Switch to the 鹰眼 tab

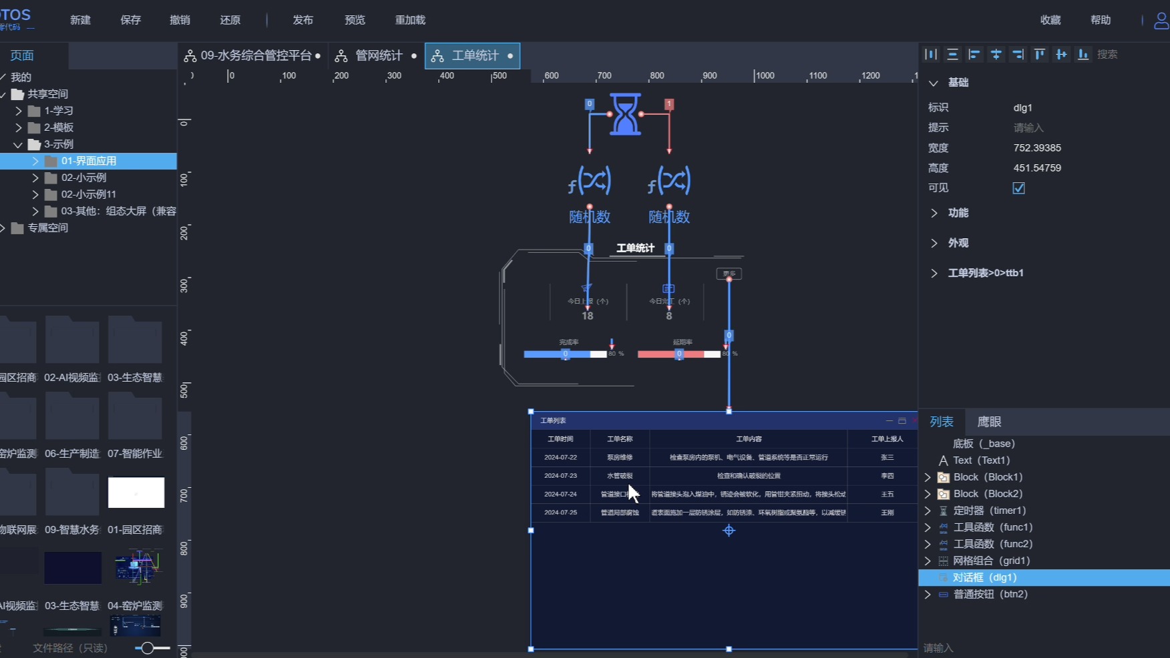point(989,422)
